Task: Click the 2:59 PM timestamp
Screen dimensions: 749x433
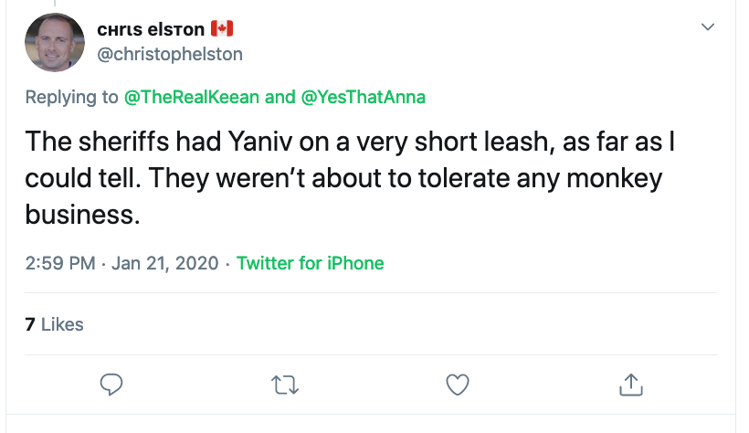Action: click(60, 263)
